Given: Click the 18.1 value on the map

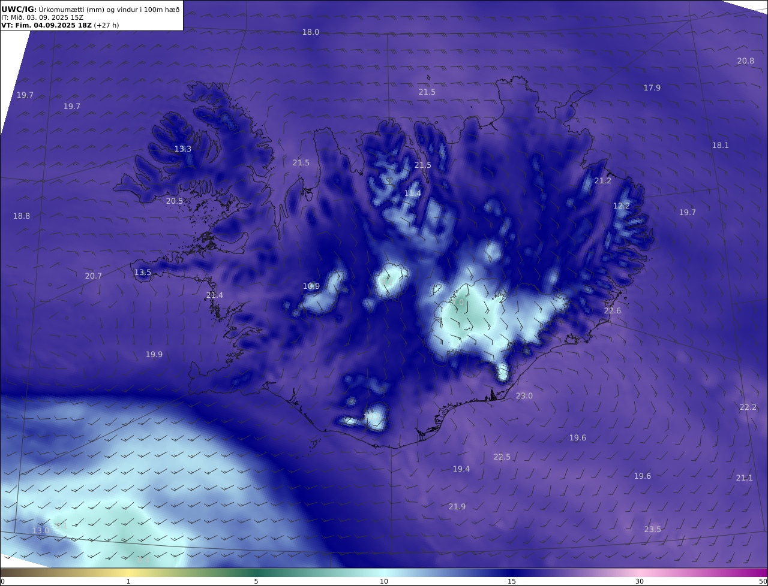Looking at the screenshot, I should [x=720, y=146].
